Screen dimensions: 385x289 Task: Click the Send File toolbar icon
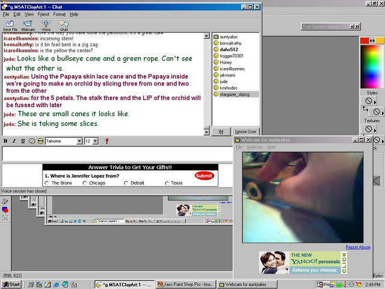tap(10, 24)
